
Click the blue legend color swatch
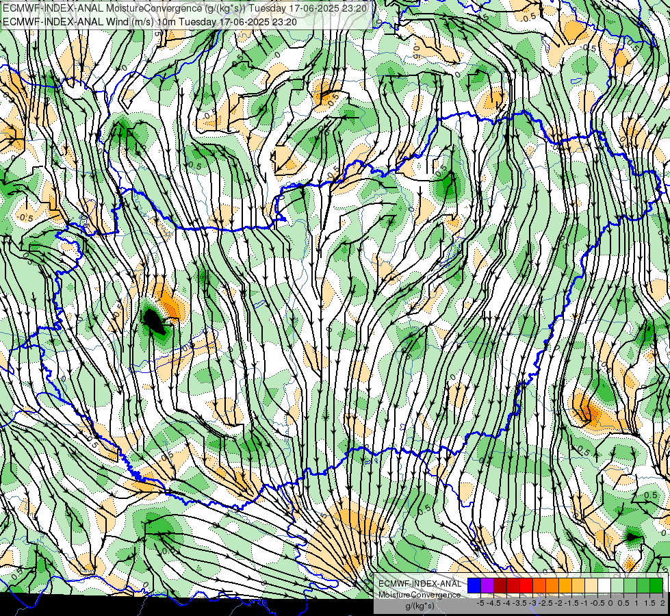474,586
